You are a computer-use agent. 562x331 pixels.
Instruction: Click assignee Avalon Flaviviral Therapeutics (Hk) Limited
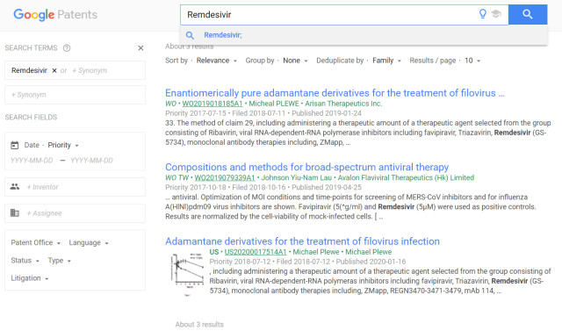pos(406,177)
